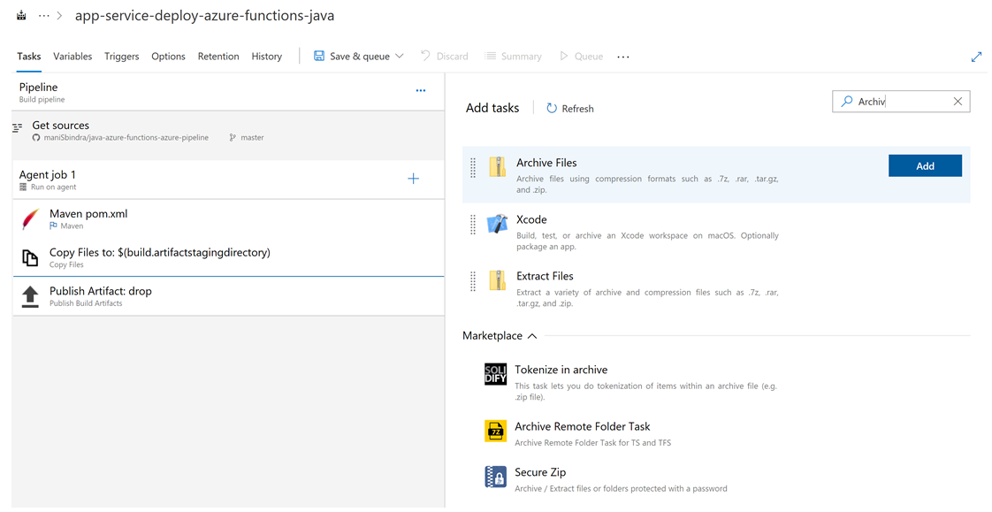Click the Maven feather icon
Image resolution: width=992 pixels, height=512 pixels.
click(30, 219)
